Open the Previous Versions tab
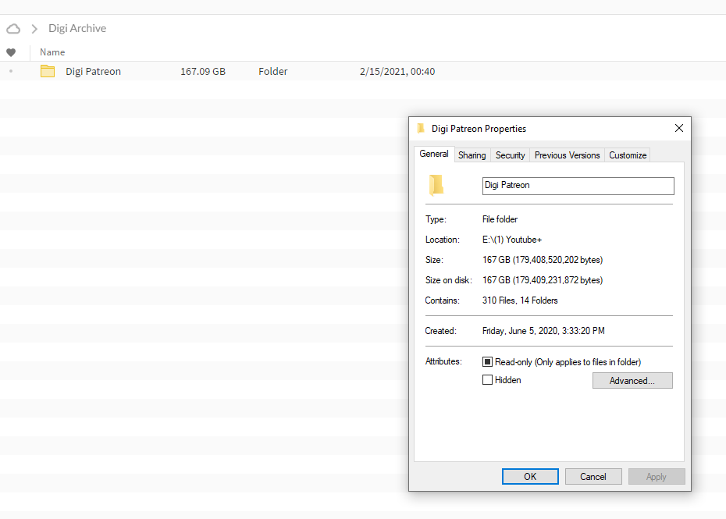 coord(568,155)
